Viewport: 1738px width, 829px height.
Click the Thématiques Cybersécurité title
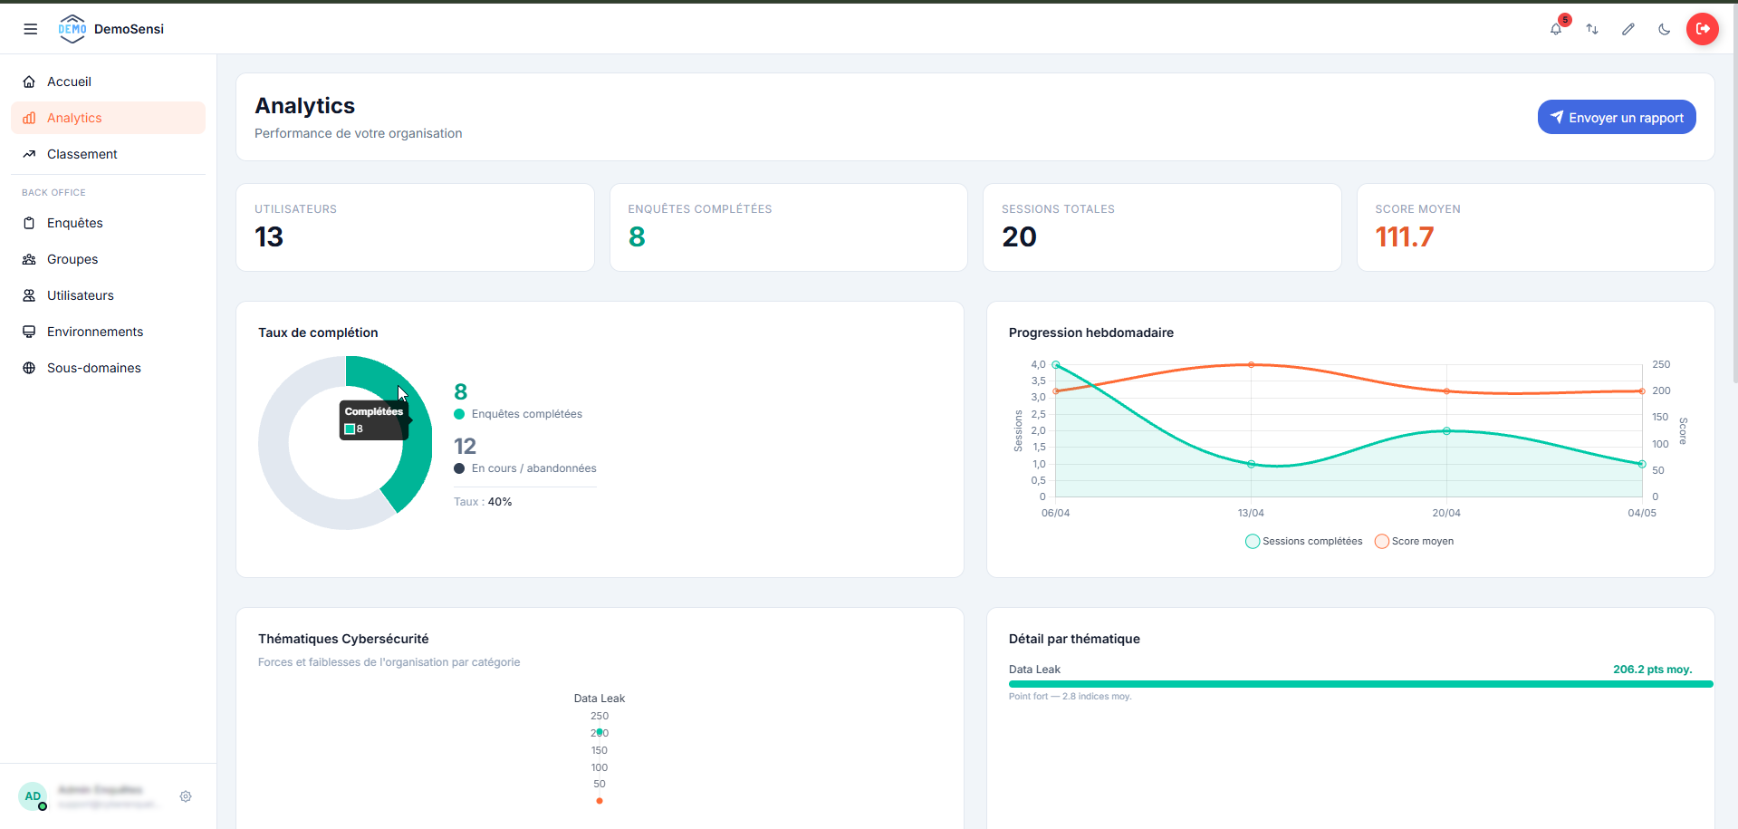(x=343, y=639)
